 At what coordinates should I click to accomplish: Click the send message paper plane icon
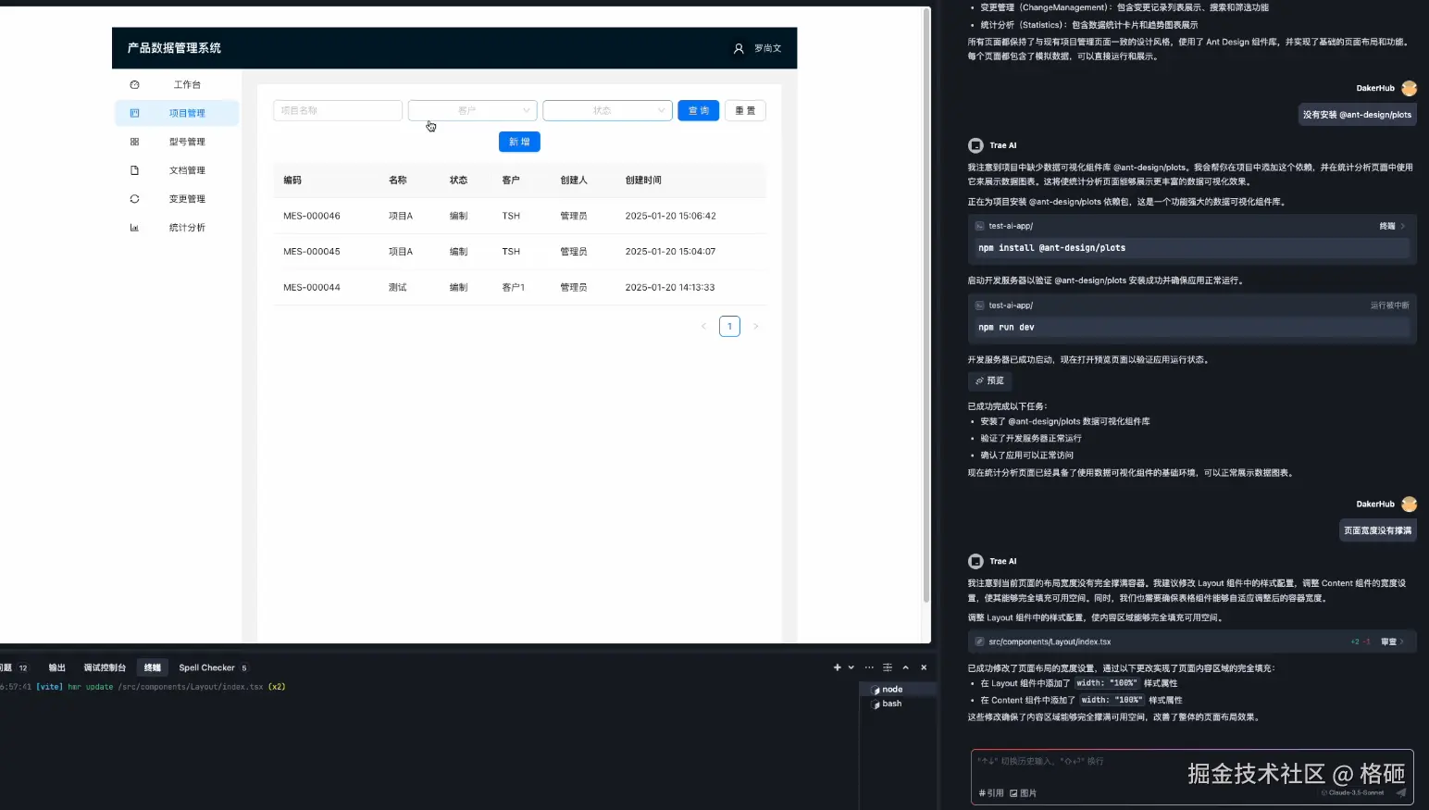[x=1401, y=792]
